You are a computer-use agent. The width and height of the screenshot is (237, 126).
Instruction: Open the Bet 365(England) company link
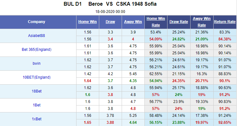pyautogui.click(x=36, y=50)
